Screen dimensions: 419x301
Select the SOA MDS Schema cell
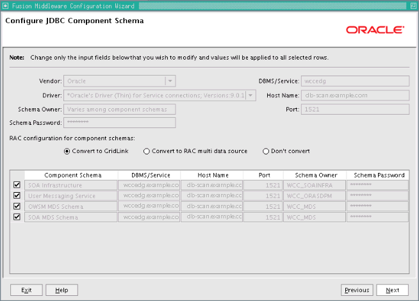[x=71, y=217]
